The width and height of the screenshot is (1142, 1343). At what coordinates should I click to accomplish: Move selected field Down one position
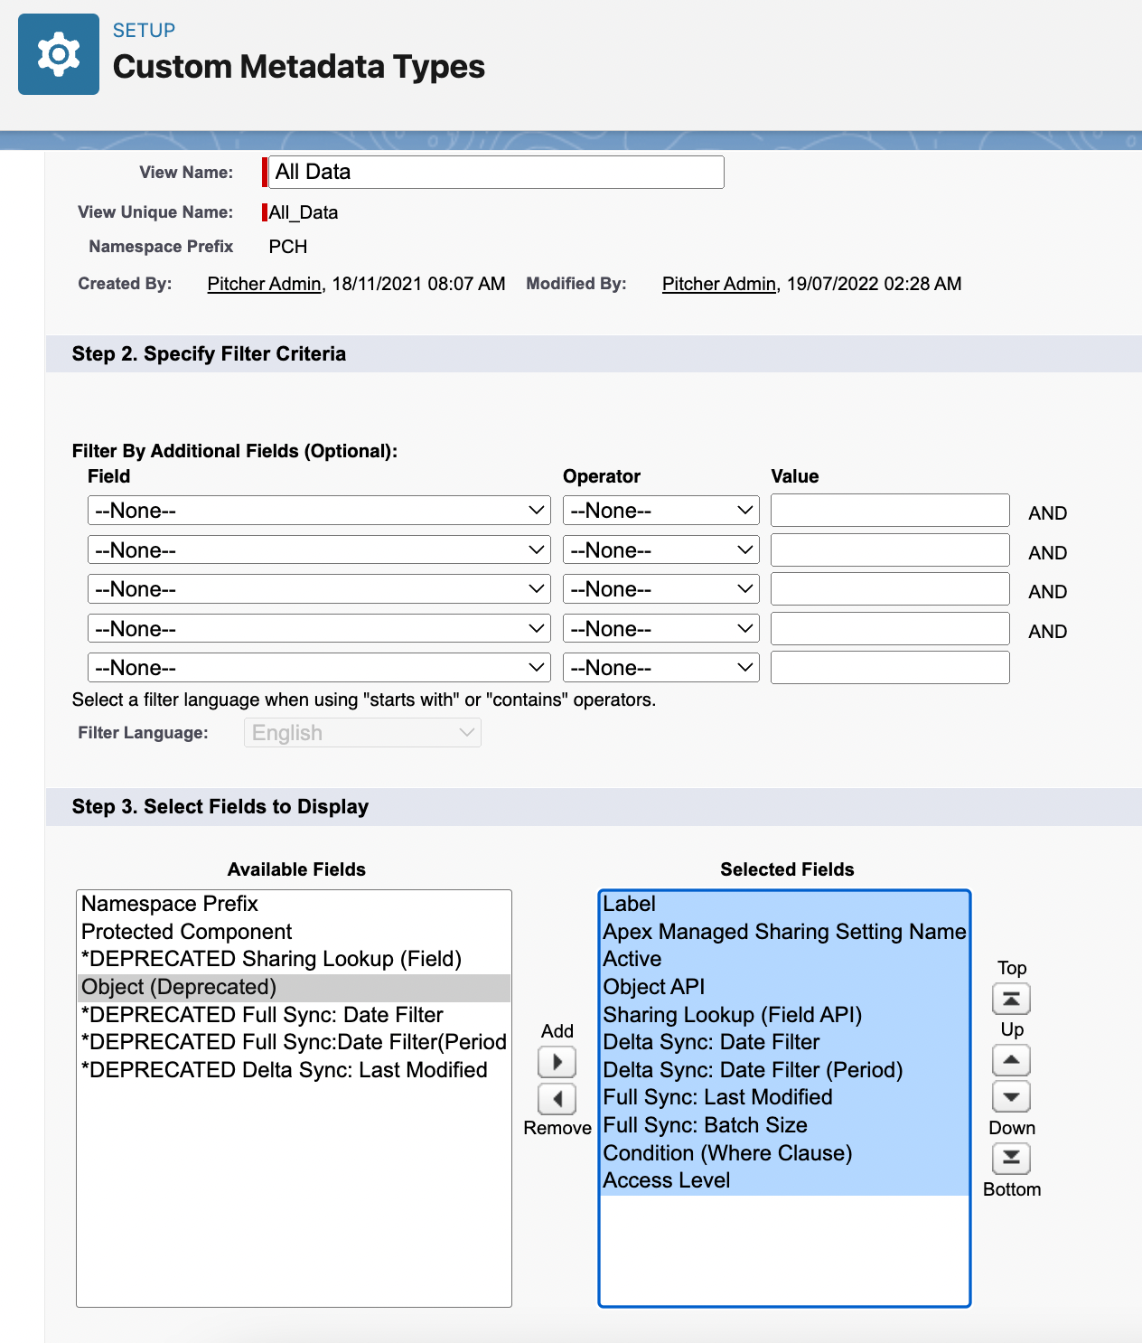1011,1097
